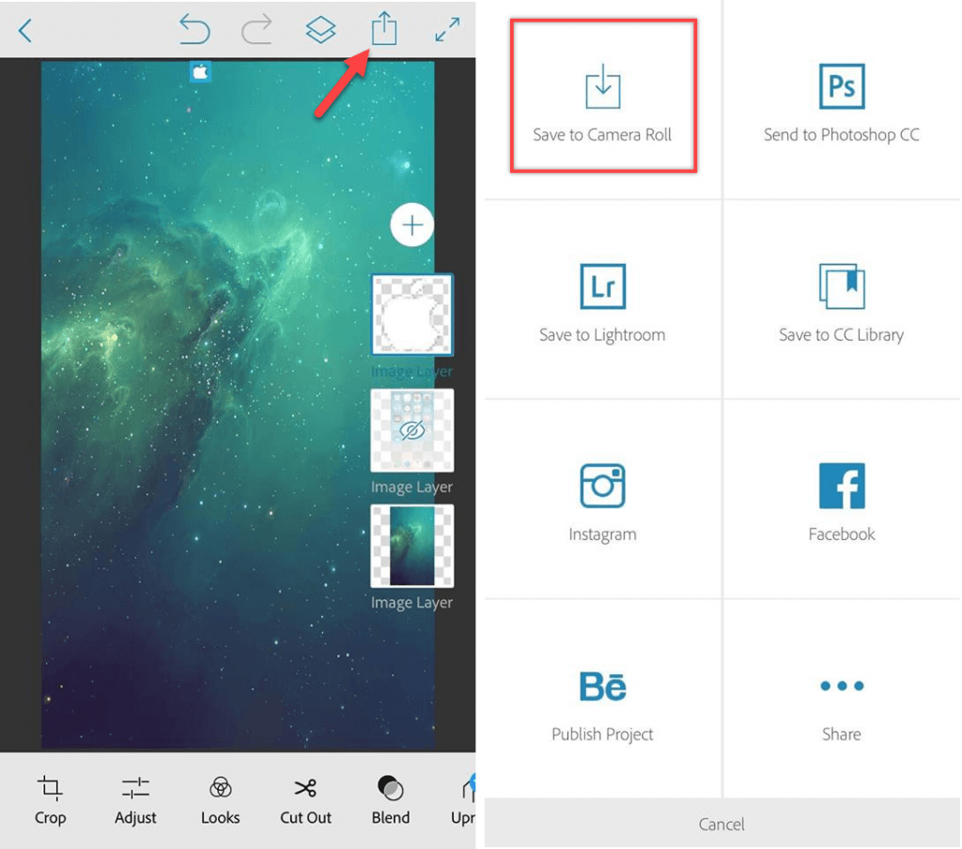Screen dimensions: 962x849
Task: Open the Blend tool
Action: [390, 799]
